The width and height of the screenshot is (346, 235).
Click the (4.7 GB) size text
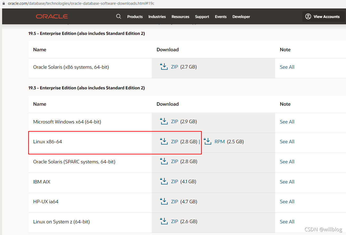[x=189, y=202]
